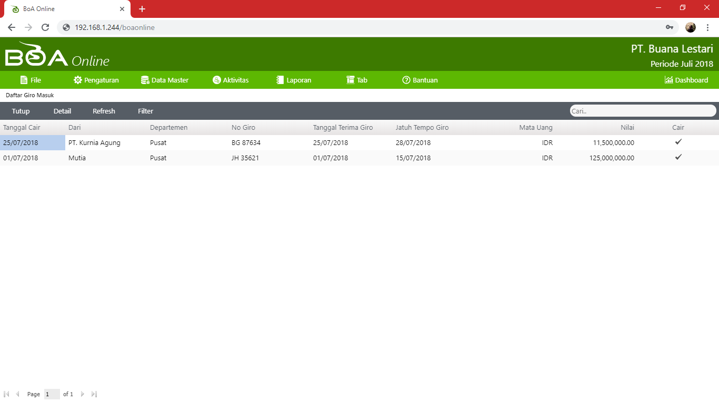Viewport: 719px width, 402px height.
Task: Go to the last page icon
Action: (x=94, y=394)
